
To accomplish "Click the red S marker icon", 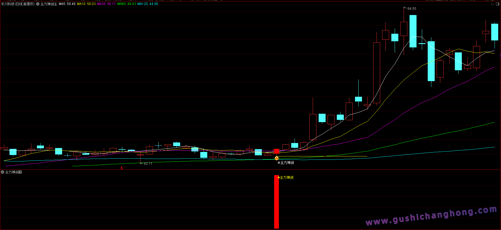I will (121, 168).
